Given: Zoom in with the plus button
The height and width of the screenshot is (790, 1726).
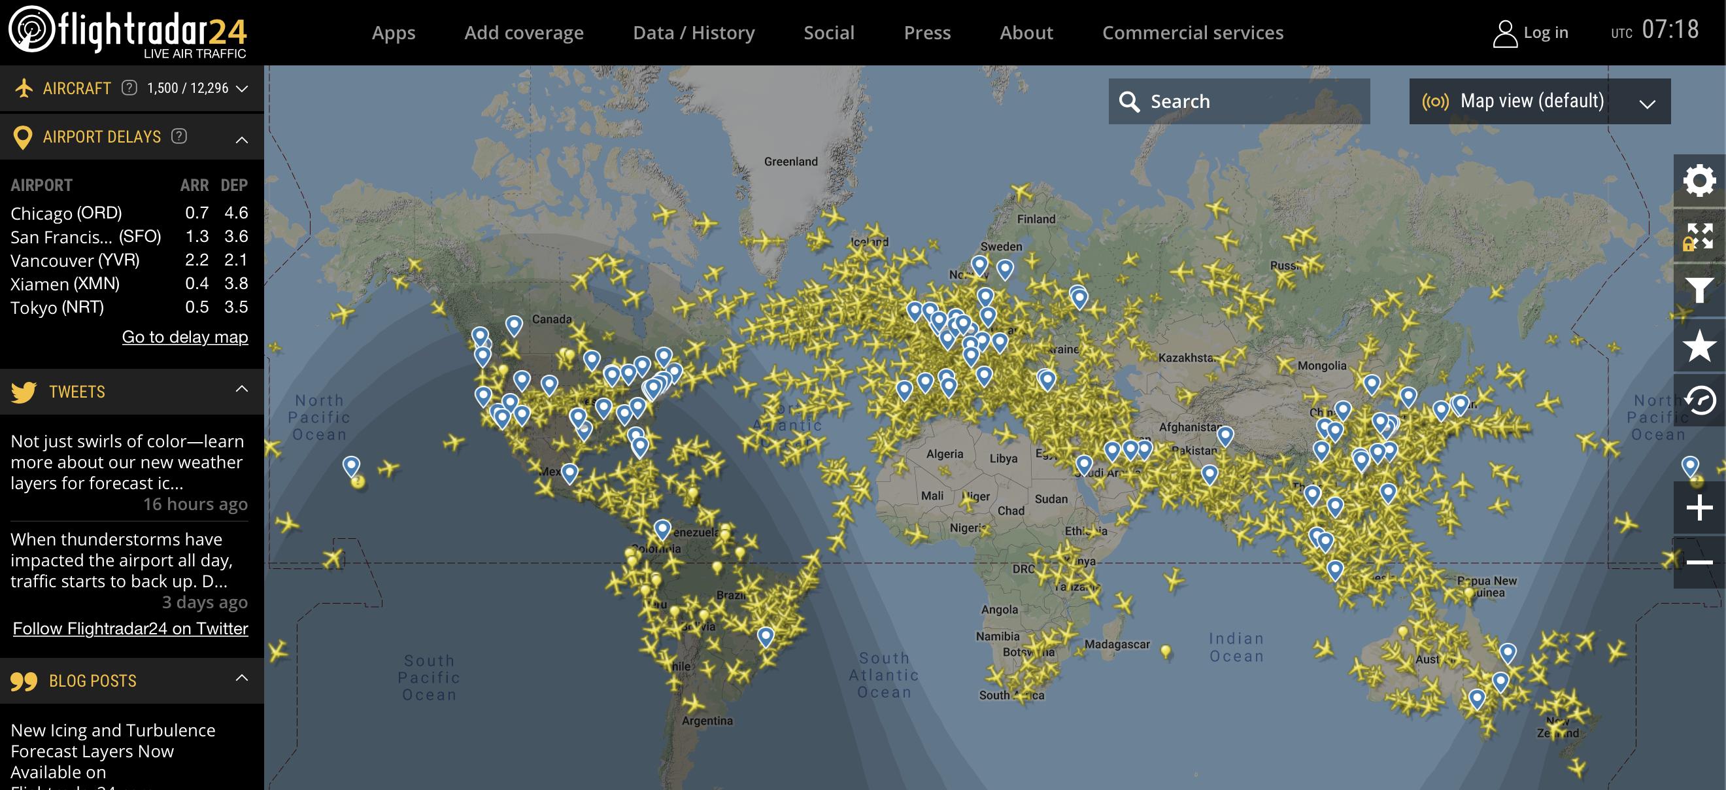Looking at the screenshot, I should pos(1699,508).
